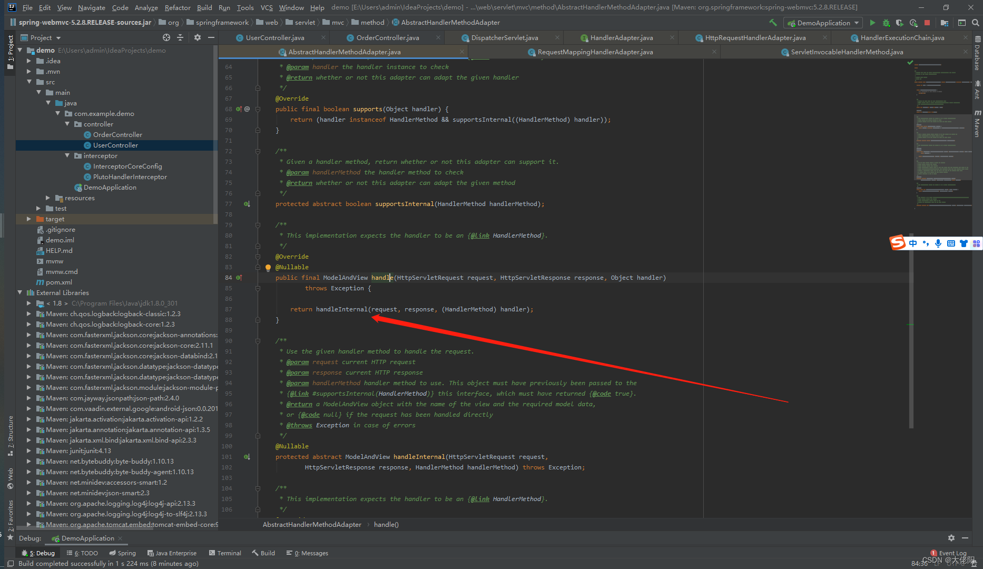Open the 6: TODO tool window

[x=82, y=553]
